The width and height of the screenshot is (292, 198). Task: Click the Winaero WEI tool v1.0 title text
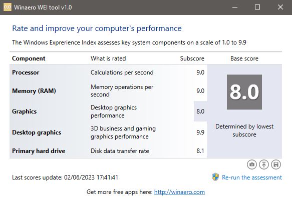[x=43, y=7]
